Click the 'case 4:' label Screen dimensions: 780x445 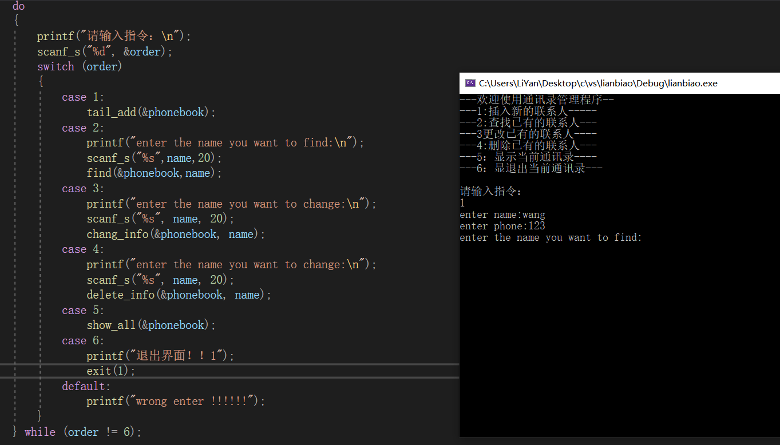[84, 249]
